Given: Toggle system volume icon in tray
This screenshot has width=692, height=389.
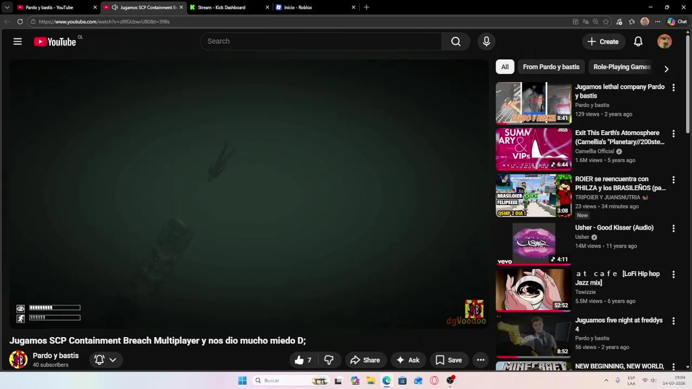Looking at the screenshot, I should point(653,380).
